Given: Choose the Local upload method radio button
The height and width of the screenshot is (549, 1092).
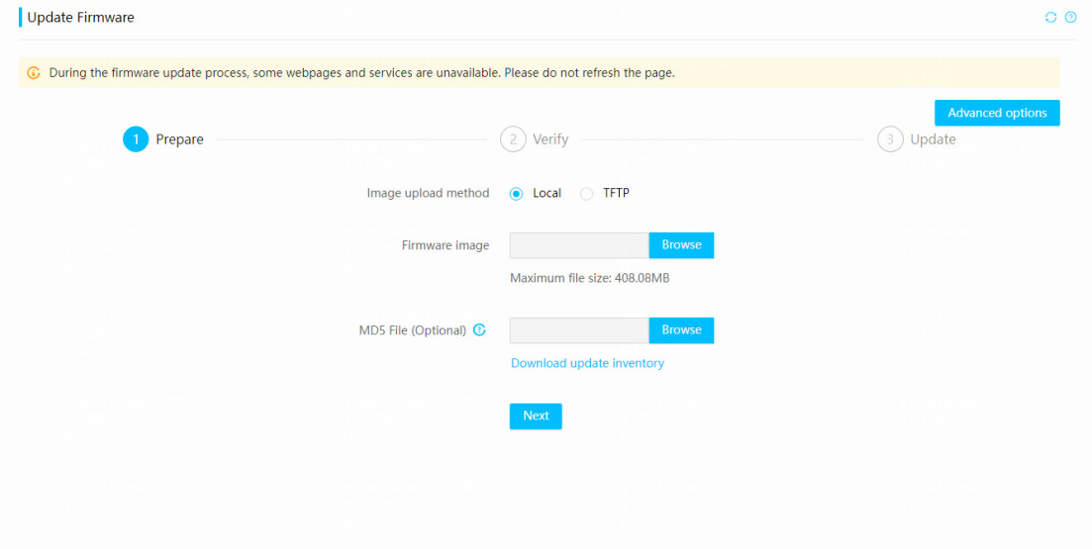Looking at the screenshot, I should coord(516,194).
